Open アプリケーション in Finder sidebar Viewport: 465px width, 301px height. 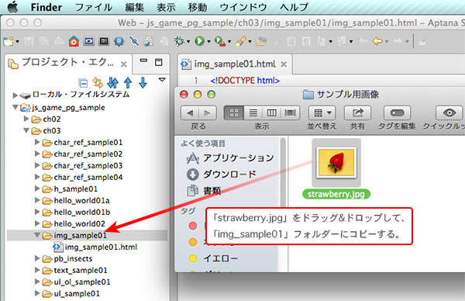pyautogui.click(x=230, y=158)
